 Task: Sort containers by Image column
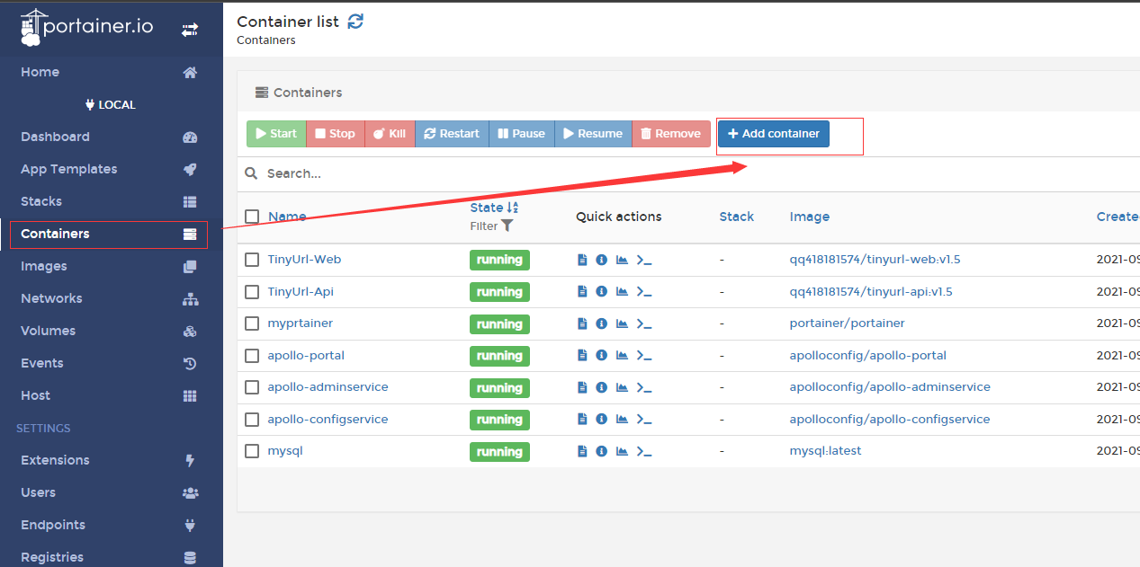click(810, 217)
